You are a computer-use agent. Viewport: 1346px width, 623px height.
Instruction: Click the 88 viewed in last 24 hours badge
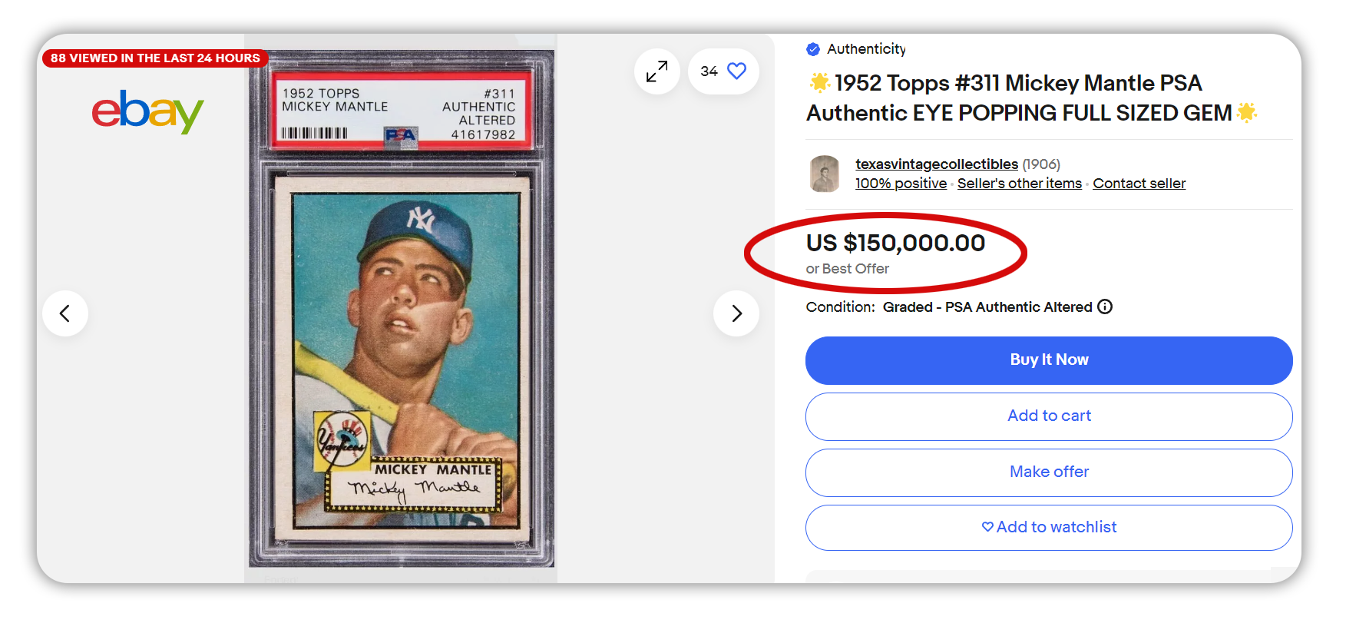tap(155, 58)
